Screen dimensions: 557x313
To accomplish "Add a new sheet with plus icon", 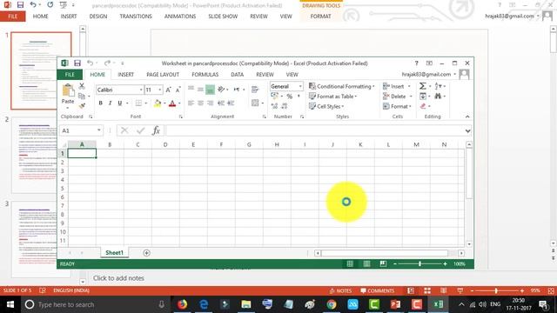I will click(x=146, y=253).
